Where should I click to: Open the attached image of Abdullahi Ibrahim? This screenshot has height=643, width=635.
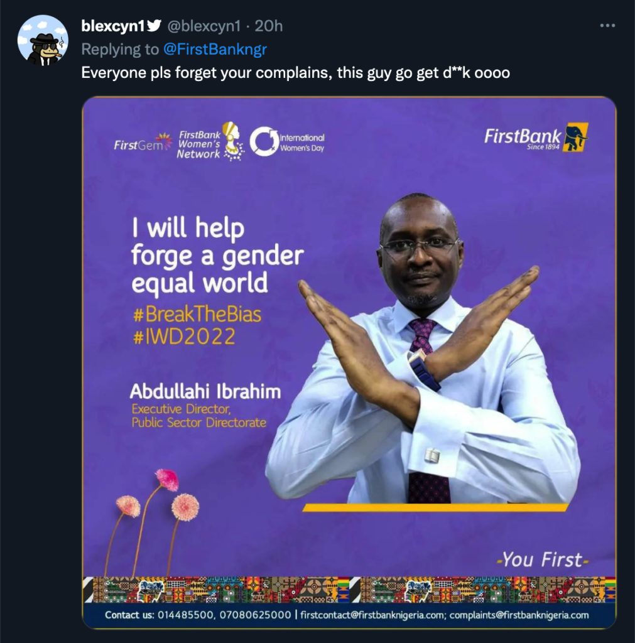click(x=349, y=362)
